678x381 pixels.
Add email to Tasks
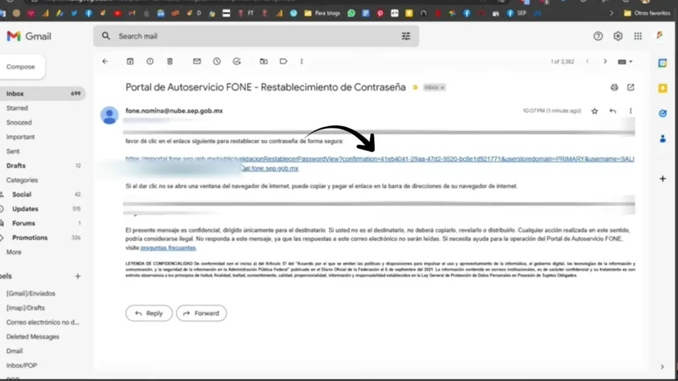pos(236,62)
